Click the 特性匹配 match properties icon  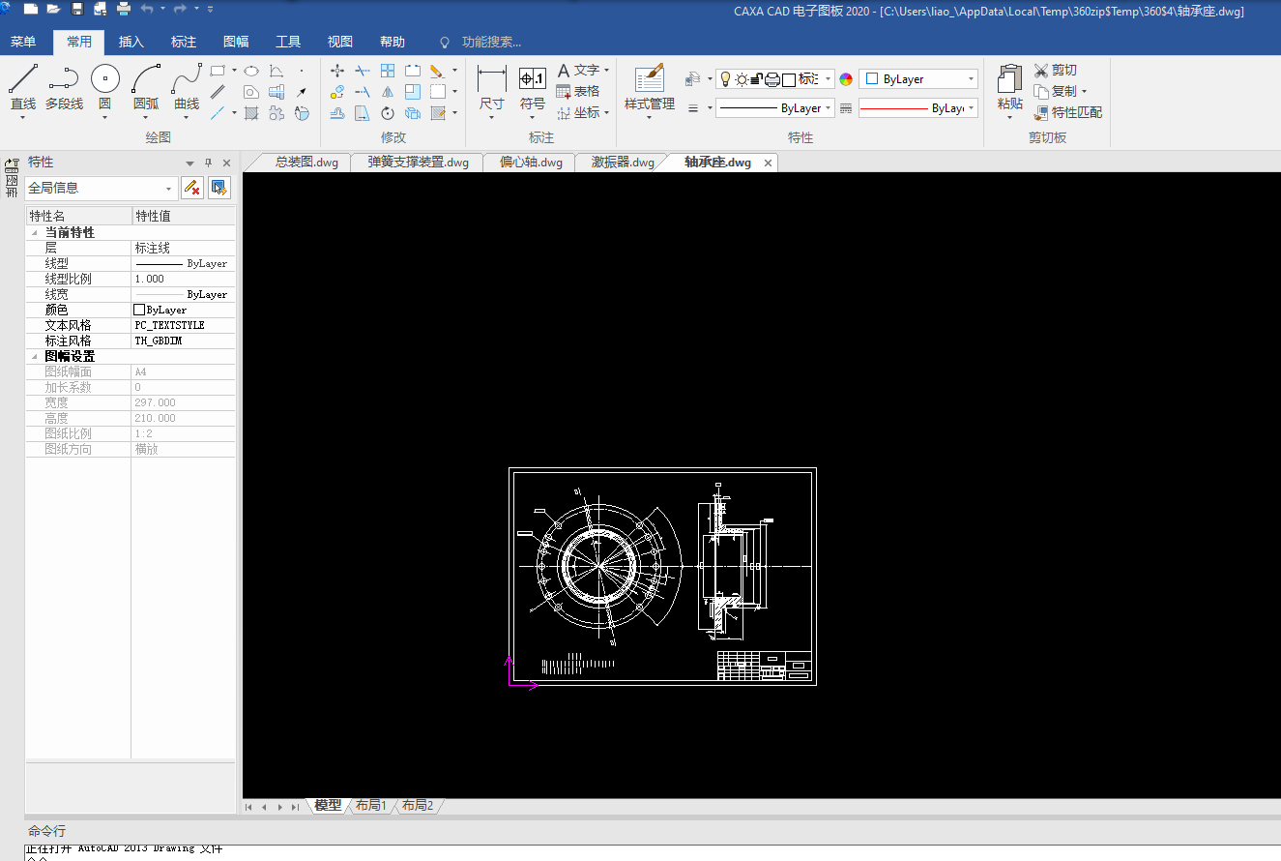point(1041,112)
